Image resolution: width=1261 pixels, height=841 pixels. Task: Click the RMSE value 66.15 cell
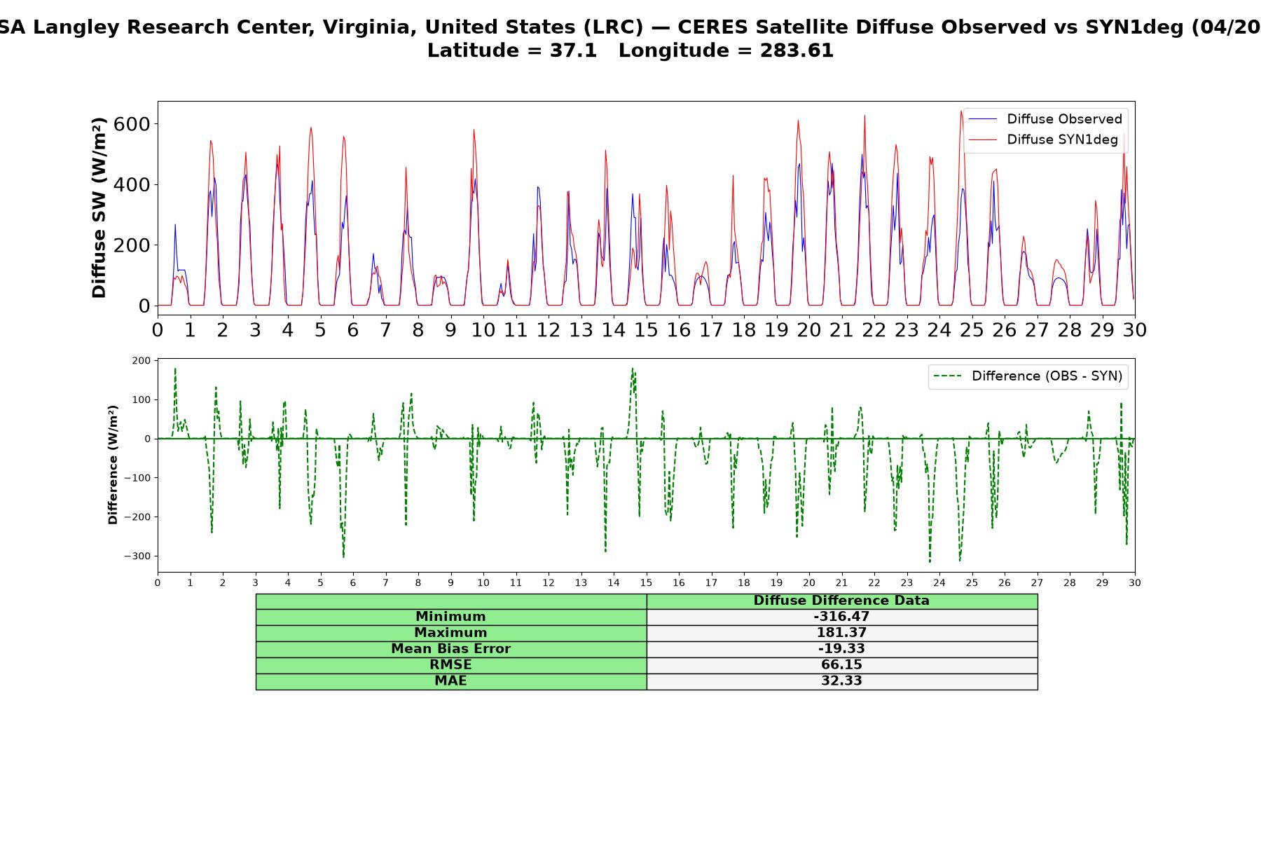point(841,665)
